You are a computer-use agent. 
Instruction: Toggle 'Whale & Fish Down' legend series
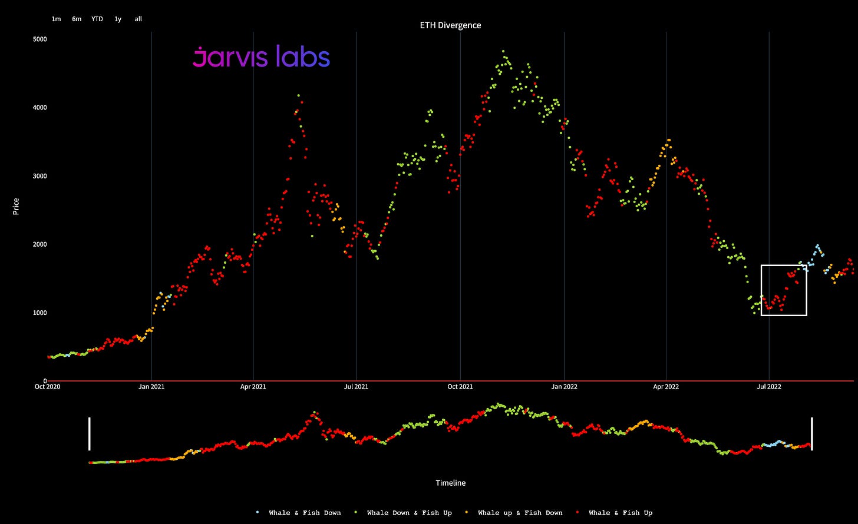pos(300,513)
